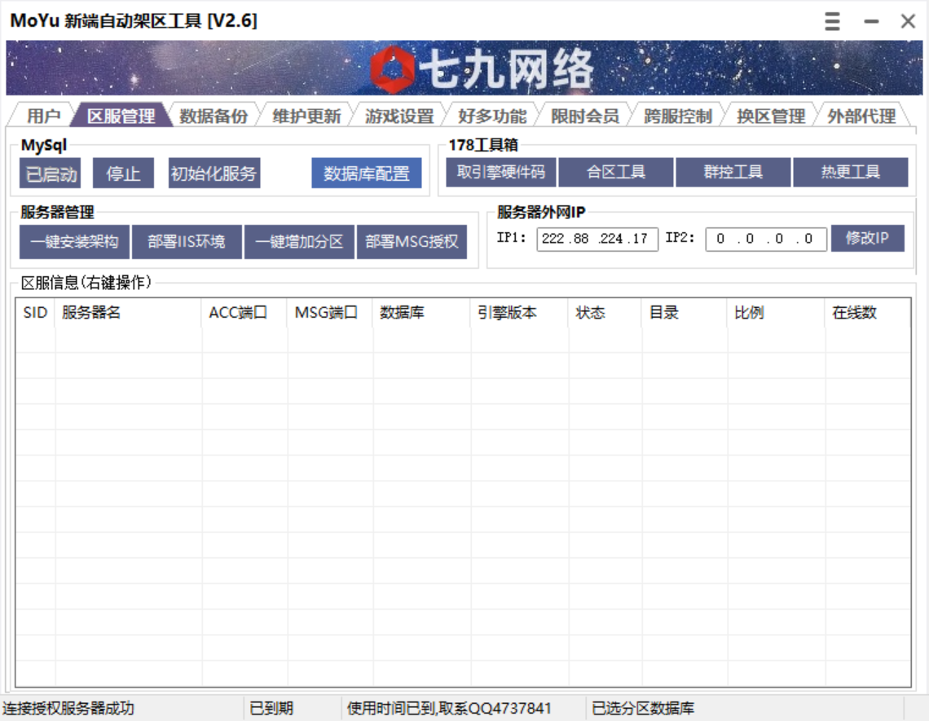Screen dimensions: 929x721
Task: Click the IP2 address input field
Action: point(765,238)
